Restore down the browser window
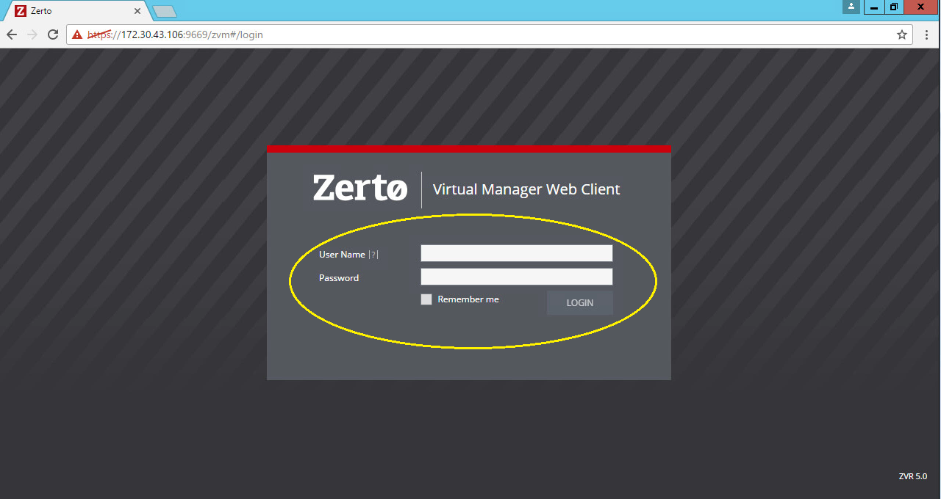This screenshot has height=499, width=941. 893,7
